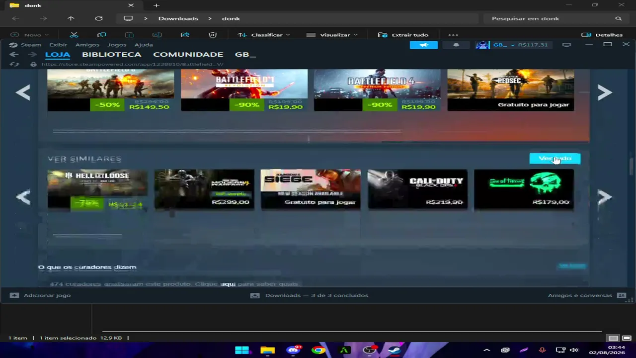This screenshot has width=636, height=358.
Task: Click the Explorer Cut scissors icon
Action: 74,35
